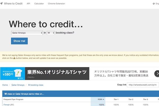Click the paper plane logo icon
This screenshot has width=159, height=106.
1,3
